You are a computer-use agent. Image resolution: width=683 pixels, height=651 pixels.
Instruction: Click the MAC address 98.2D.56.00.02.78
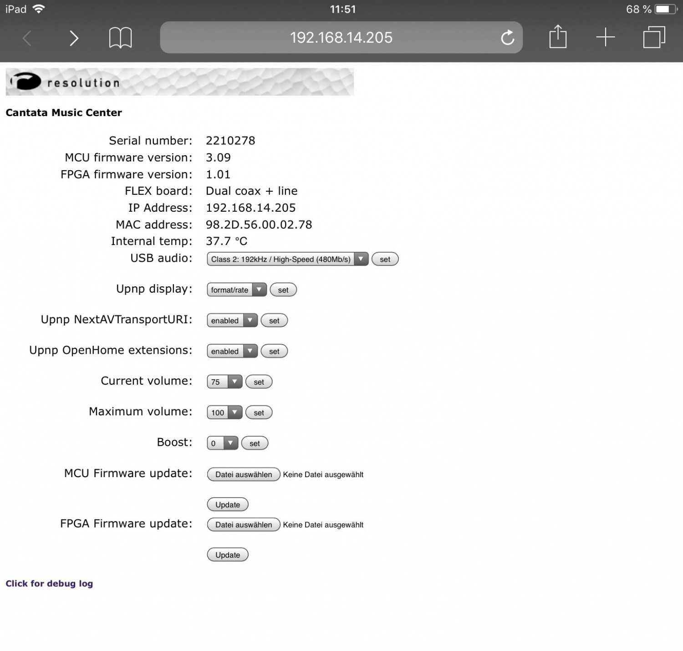pos(259,225)
